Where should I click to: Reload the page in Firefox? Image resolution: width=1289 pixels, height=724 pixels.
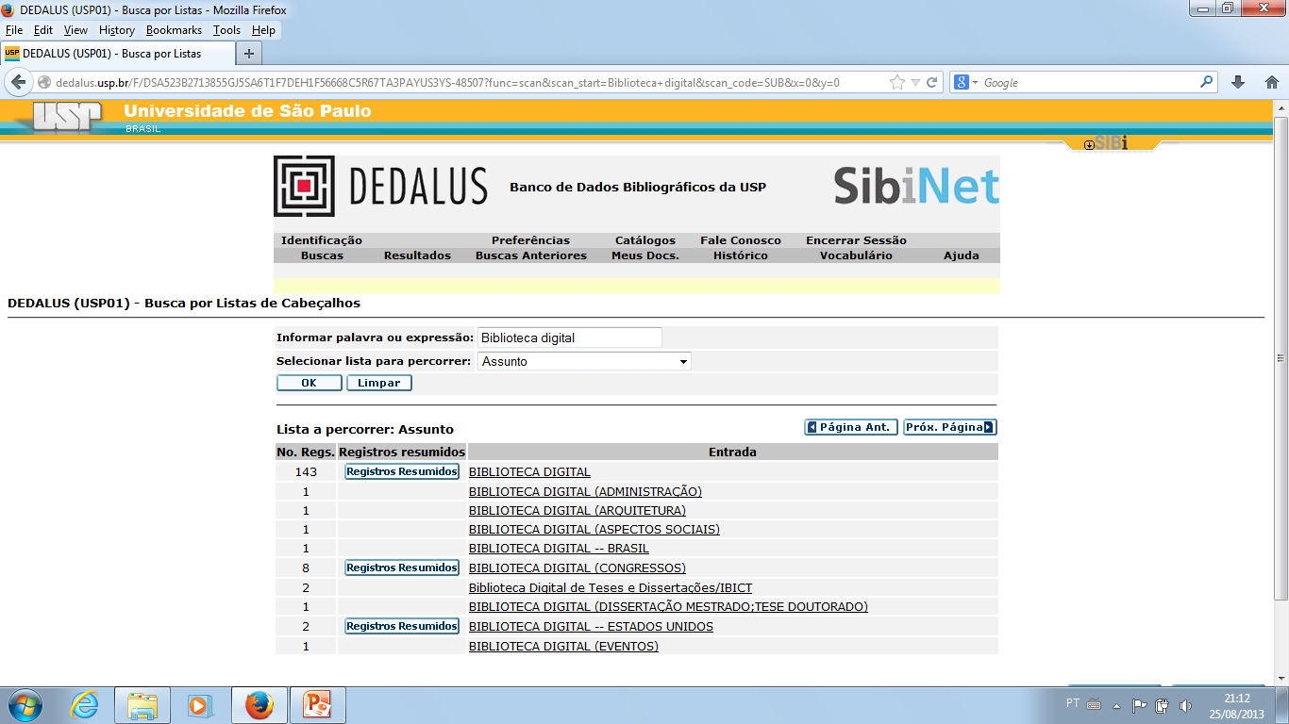[931, 83]
